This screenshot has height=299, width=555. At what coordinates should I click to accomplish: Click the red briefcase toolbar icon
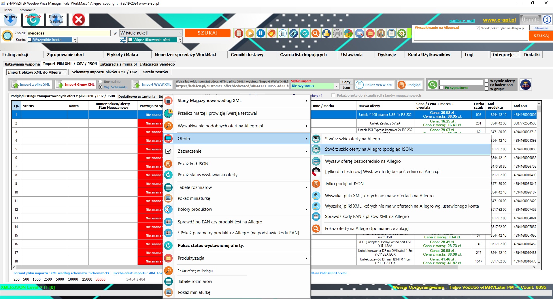pos(370,33)
